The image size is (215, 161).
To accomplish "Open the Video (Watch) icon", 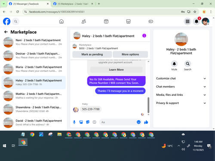I will coord(106,21).
